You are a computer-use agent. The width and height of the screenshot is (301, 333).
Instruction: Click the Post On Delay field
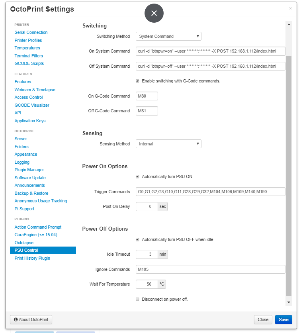coord(147,206)
